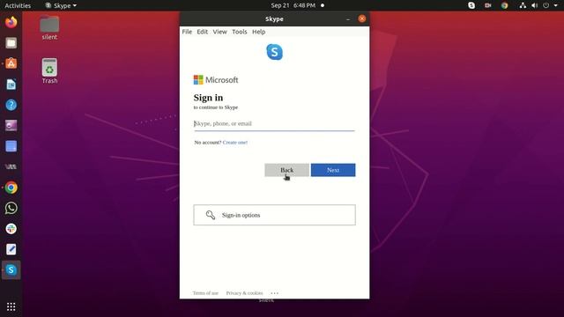Open the Files manager in dock

11,43
